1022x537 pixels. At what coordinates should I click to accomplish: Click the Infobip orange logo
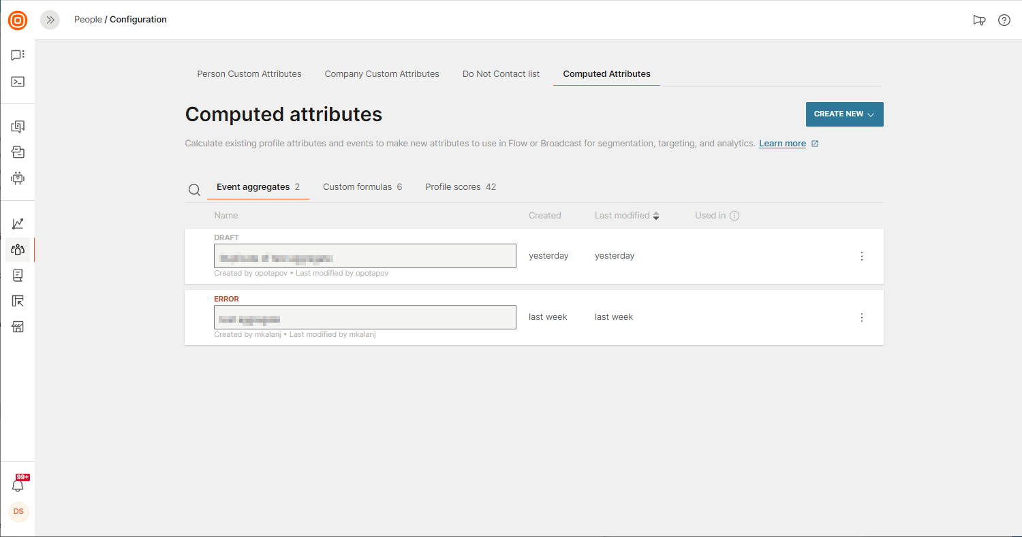(18, 20)
